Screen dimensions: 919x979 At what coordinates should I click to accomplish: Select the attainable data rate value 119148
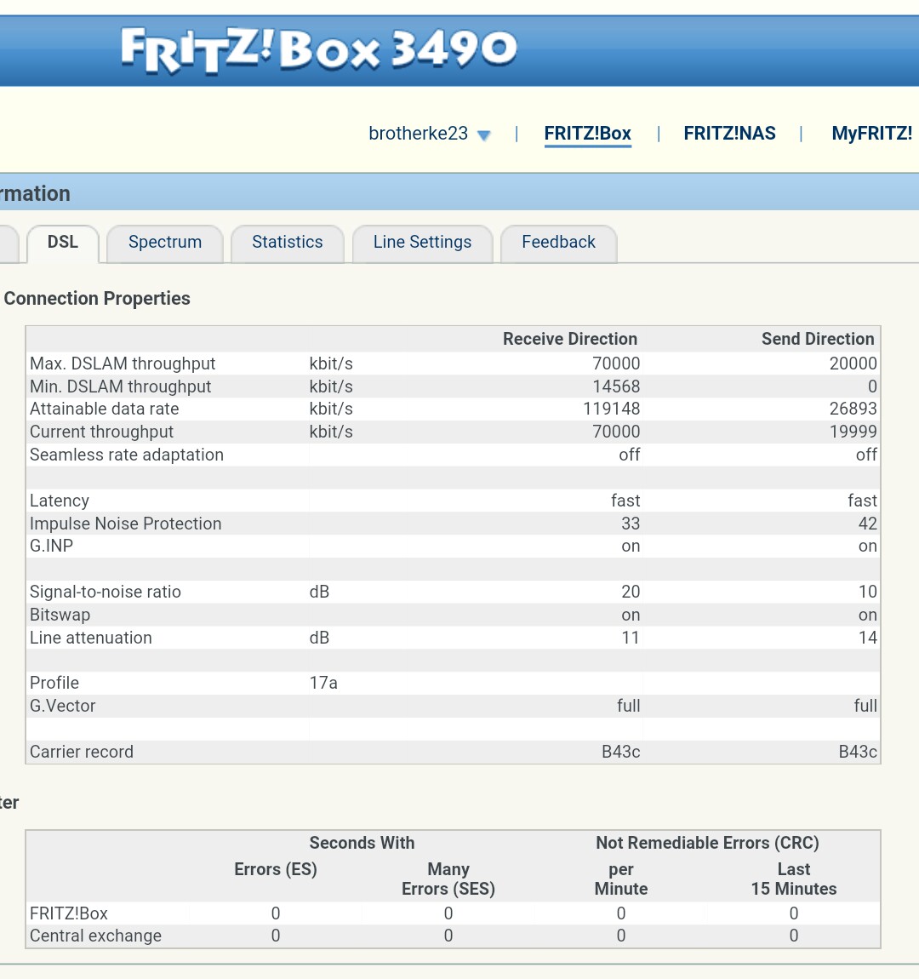(611, 409)
